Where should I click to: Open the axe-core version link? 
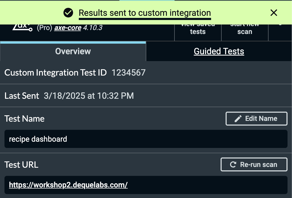click(68, 28)
